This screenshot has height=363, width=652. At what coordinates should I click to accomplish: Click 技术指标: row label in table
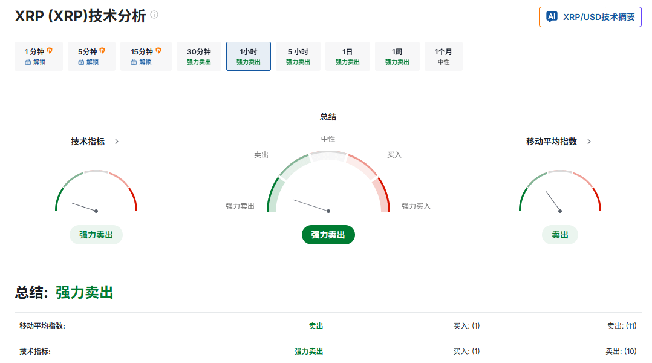point(35,352)
